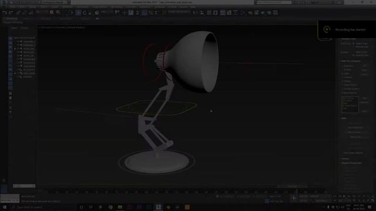
Task: Activate the Select and Move tool
Action: (78, 12)
